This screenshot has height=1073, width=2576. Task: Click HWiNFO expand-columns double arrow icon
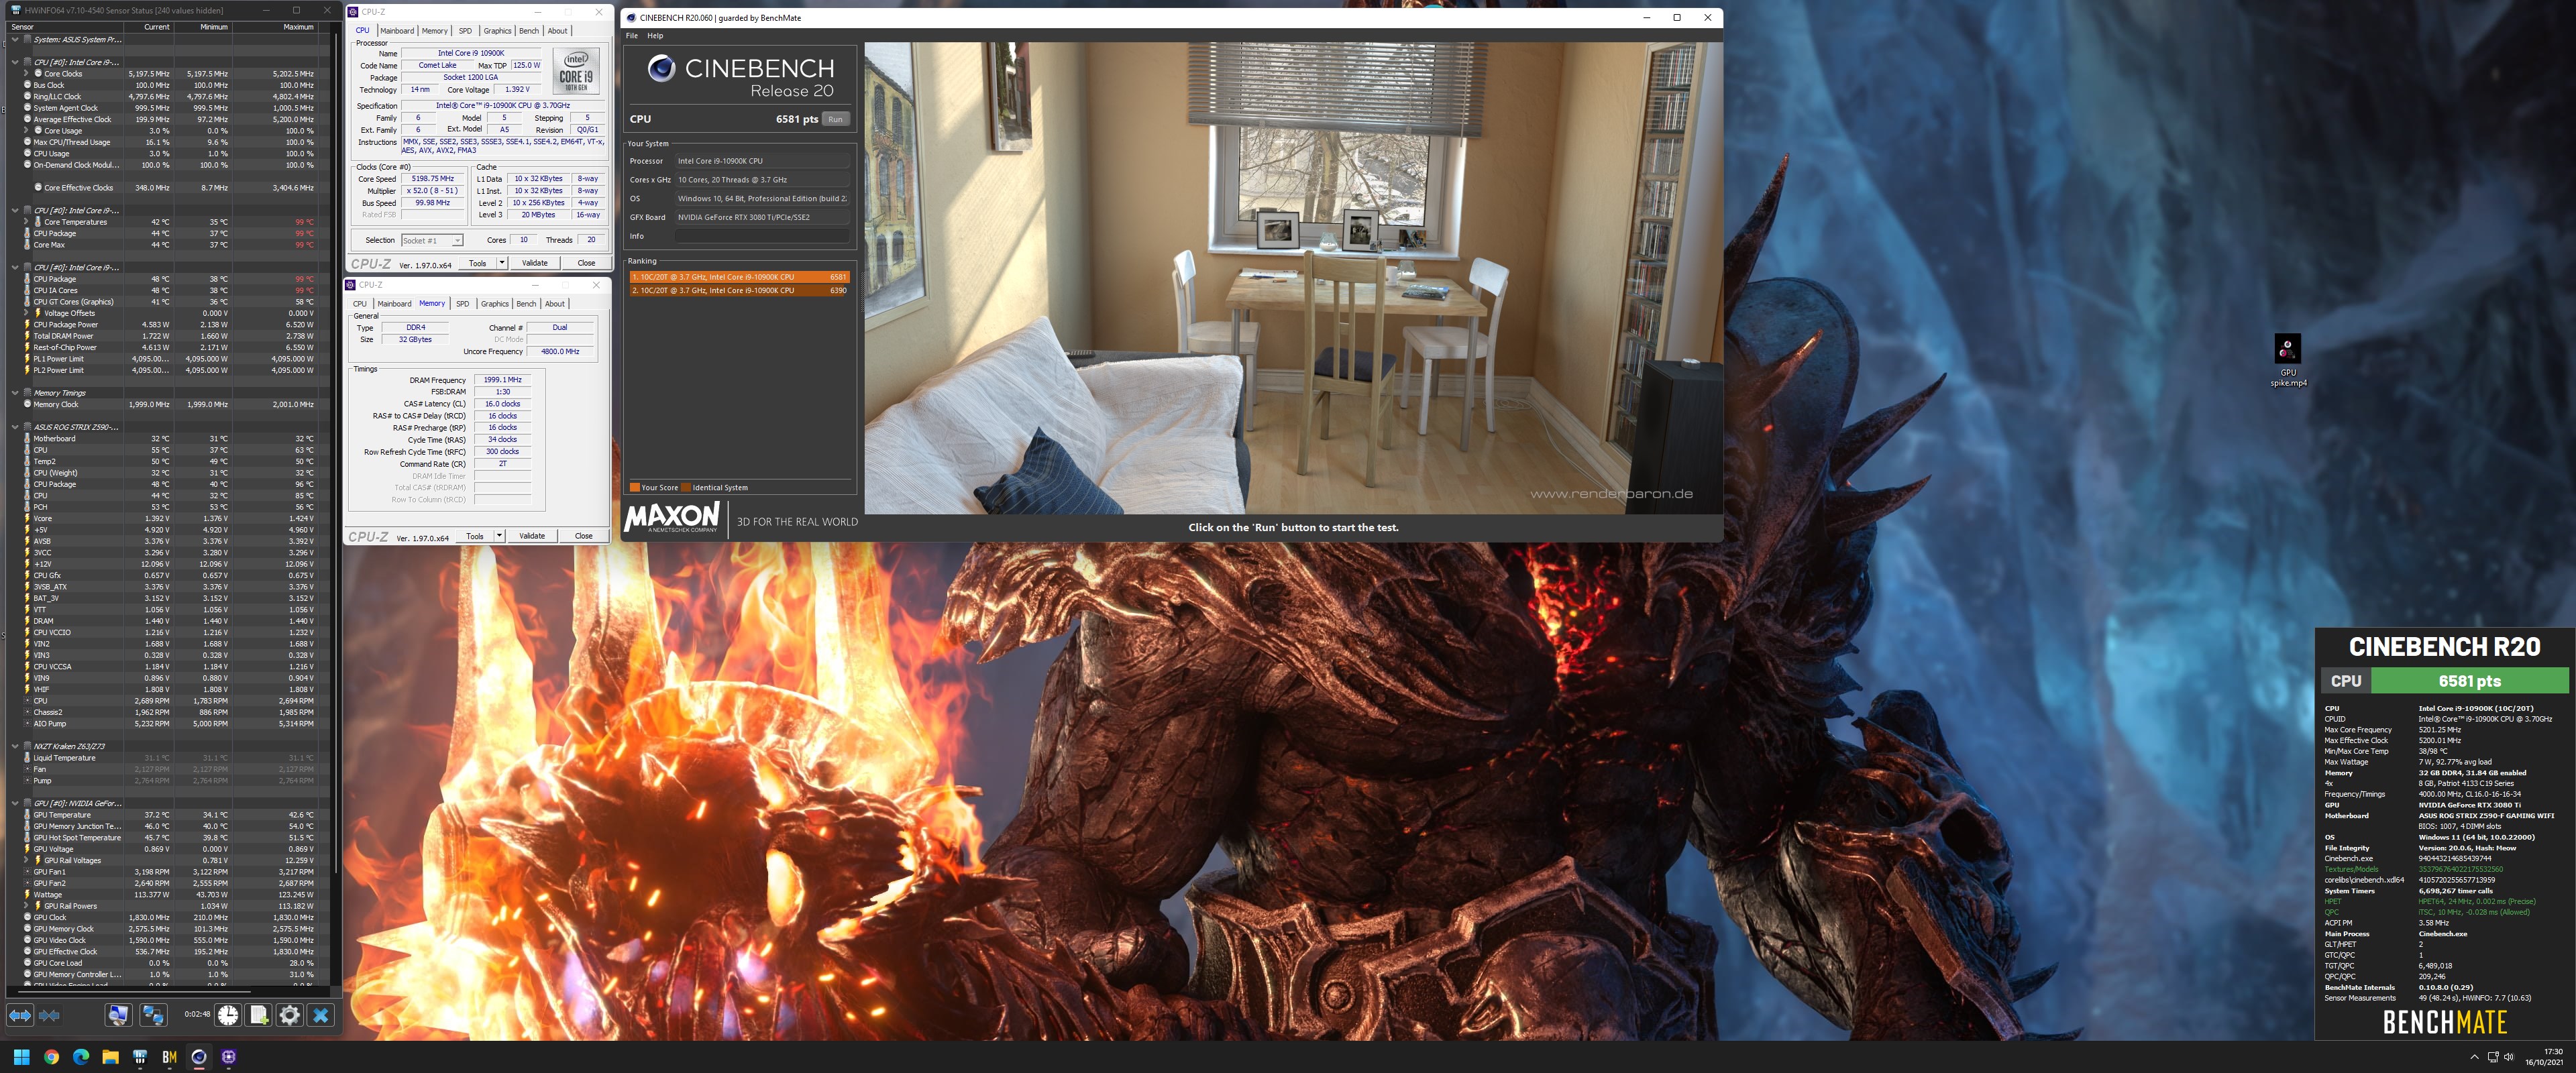pyautogui.click(x=20, y=1015)
